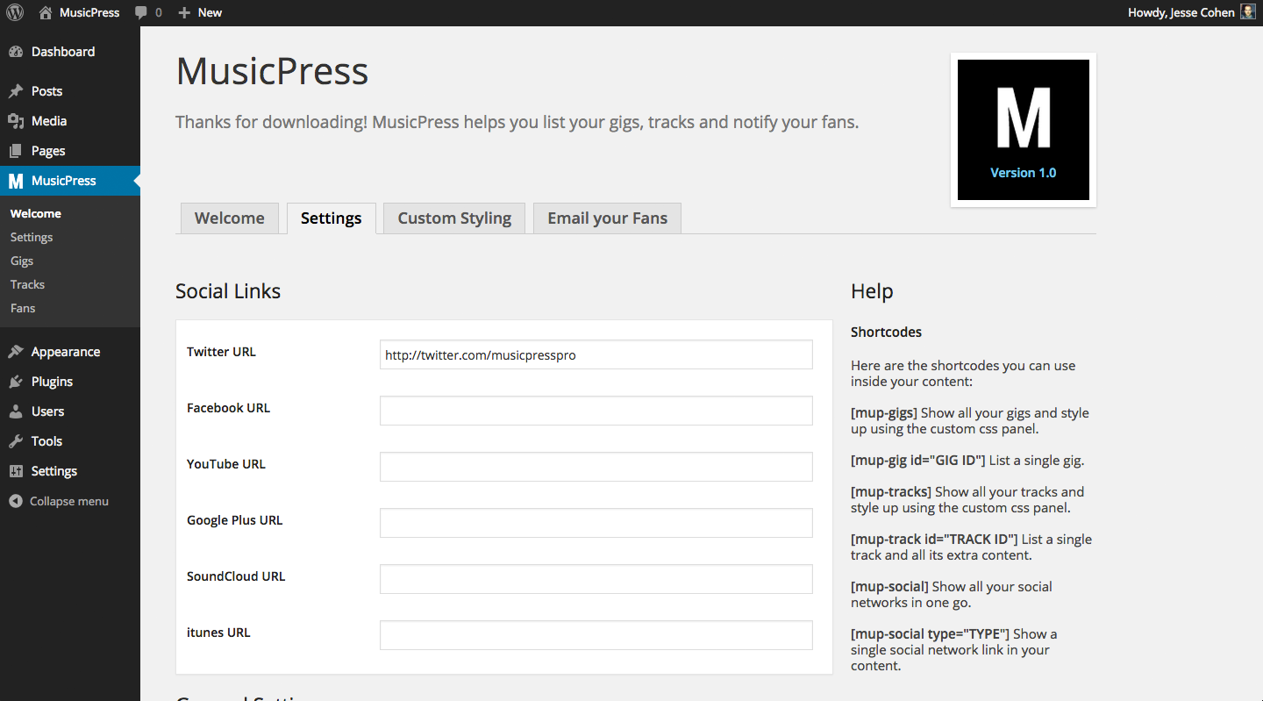Click the Posts pushpin icon
This screenshot has width=1263, height=701.
pos(16,91)
